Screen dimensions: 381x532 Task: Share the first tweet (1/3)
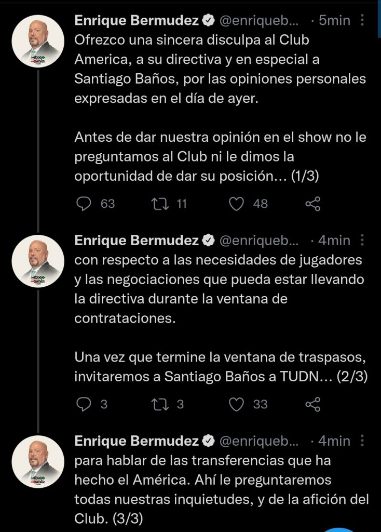(312, 204)
